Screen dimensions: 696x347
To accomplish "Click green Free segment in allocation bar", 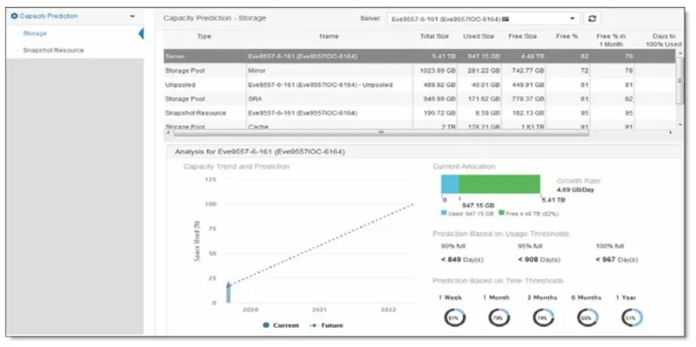I will coord(500,184).
